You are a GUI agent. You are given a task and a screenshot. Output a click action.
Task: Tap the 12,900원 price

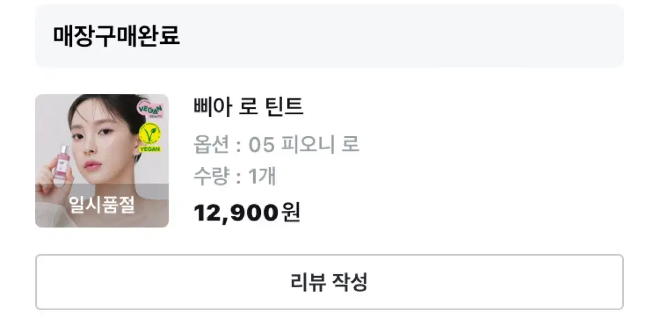click(x=247, y=213)
